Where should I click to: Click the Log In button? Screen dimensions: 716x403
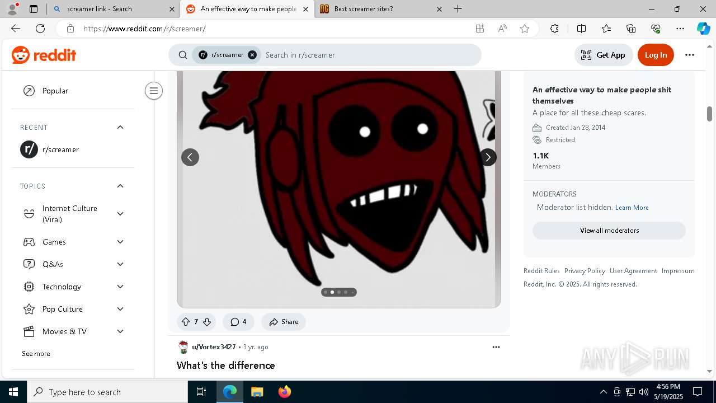(x=656, y=55)
